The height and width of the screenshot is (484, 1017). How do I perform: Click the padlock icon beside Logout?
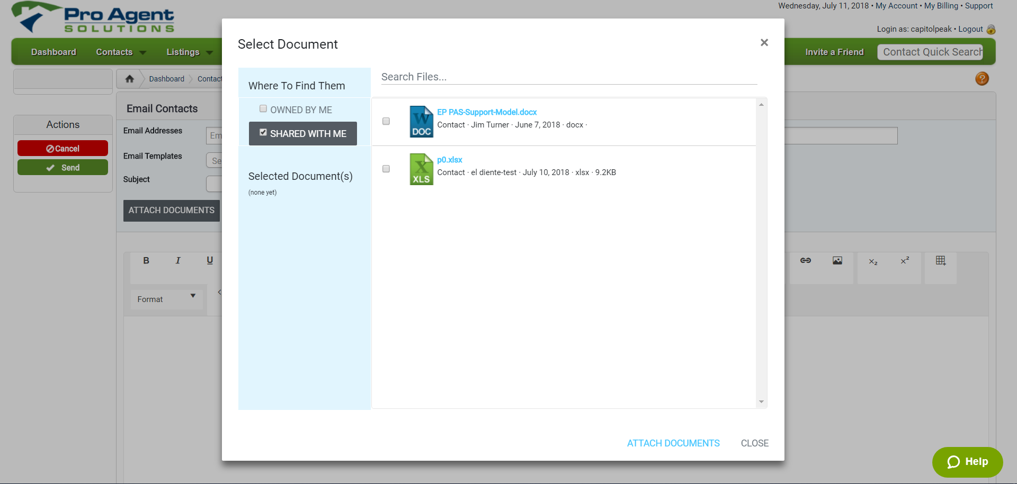[991, 30]
